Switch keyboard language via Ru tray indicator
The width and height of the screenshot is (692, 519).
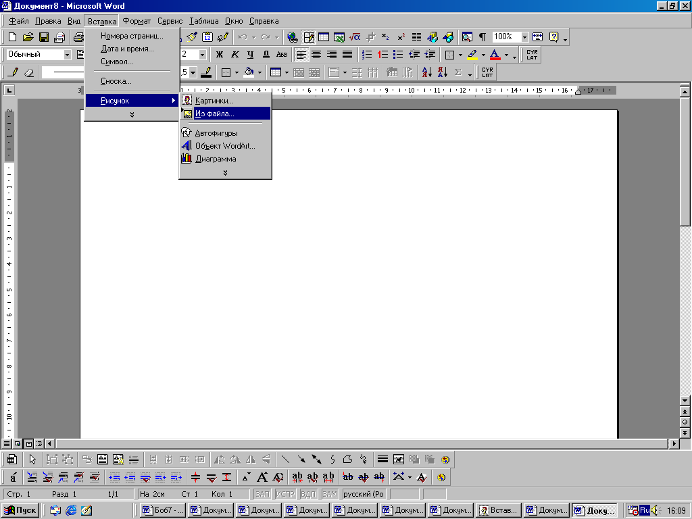[x=644, y=510]
